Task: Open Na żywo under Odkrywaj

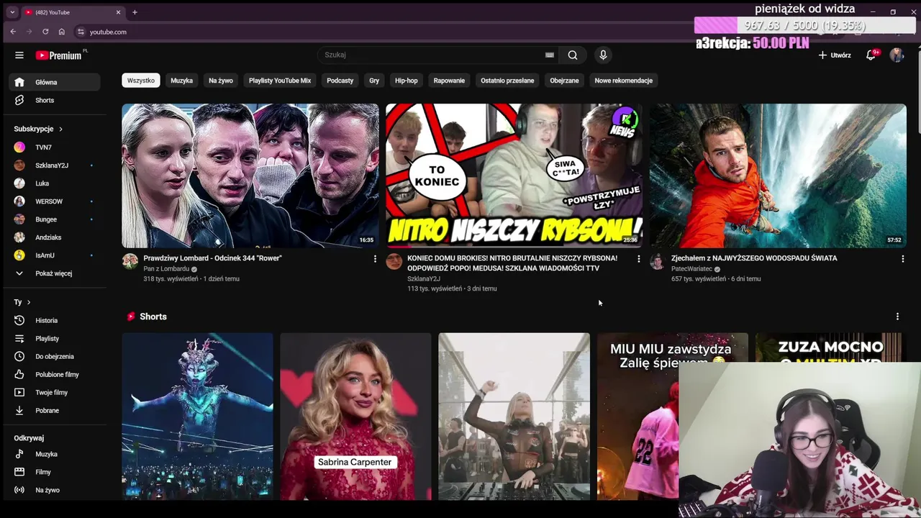Action: point(55,490)
